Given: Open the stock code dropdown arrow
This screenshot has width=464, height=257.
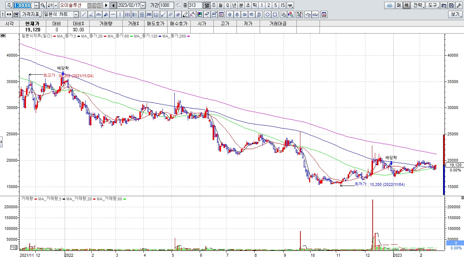Looking at the screenshot, I should (x=36, y=5).
